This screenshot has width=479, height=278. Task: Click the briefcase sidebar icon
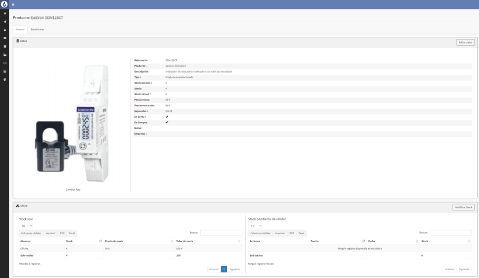(5, 38)
